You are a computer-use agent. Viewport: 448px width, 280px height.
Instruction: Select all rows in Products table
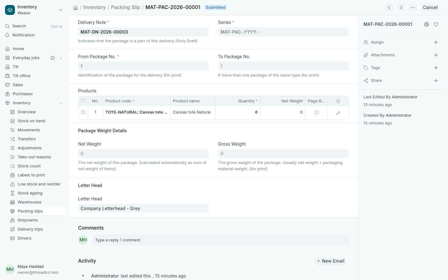click(83, 101)
